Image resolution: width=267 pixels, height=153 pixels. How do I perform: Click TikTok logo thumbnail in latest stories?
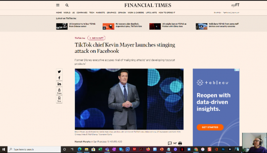pos(62,26)
